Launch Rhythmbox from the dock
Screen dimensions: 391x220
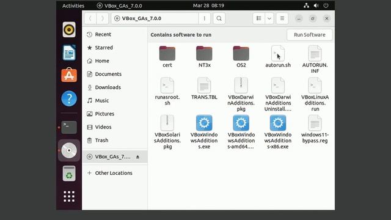69,30
